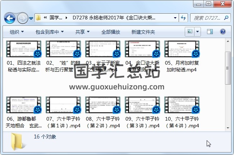Open the view options dropdown arrow
Viewport: 234px width, 155px height.
pyautogui.click(x=198, y=32)
